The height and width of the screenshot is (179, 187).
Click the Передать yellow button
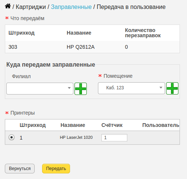pos(56,169)
